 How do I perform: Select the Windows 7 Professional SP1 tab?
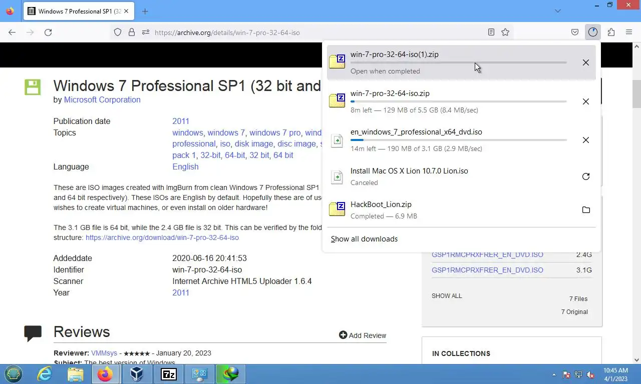tap(79, 11)
